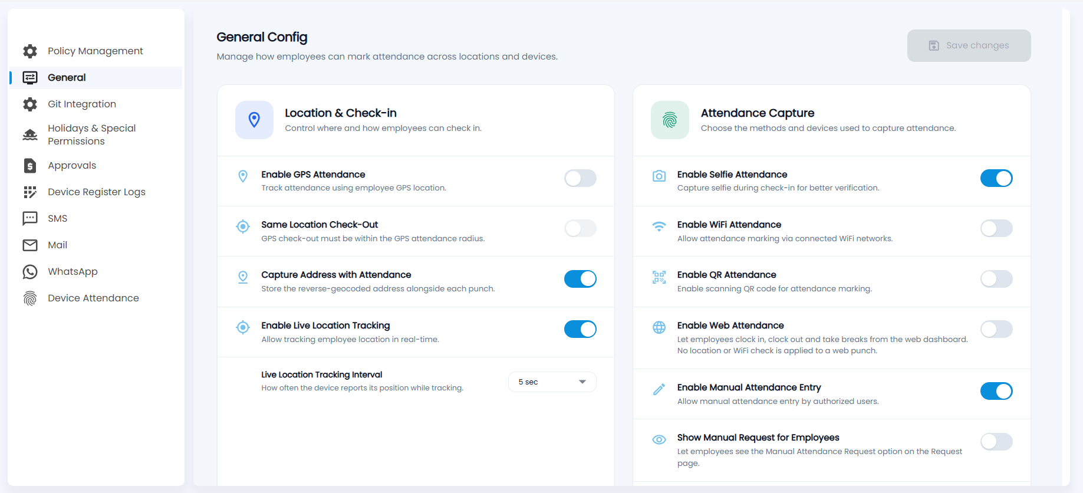
Task: Click the camera icon beside Enable Selfie Attendance
Action: point(659,176)
